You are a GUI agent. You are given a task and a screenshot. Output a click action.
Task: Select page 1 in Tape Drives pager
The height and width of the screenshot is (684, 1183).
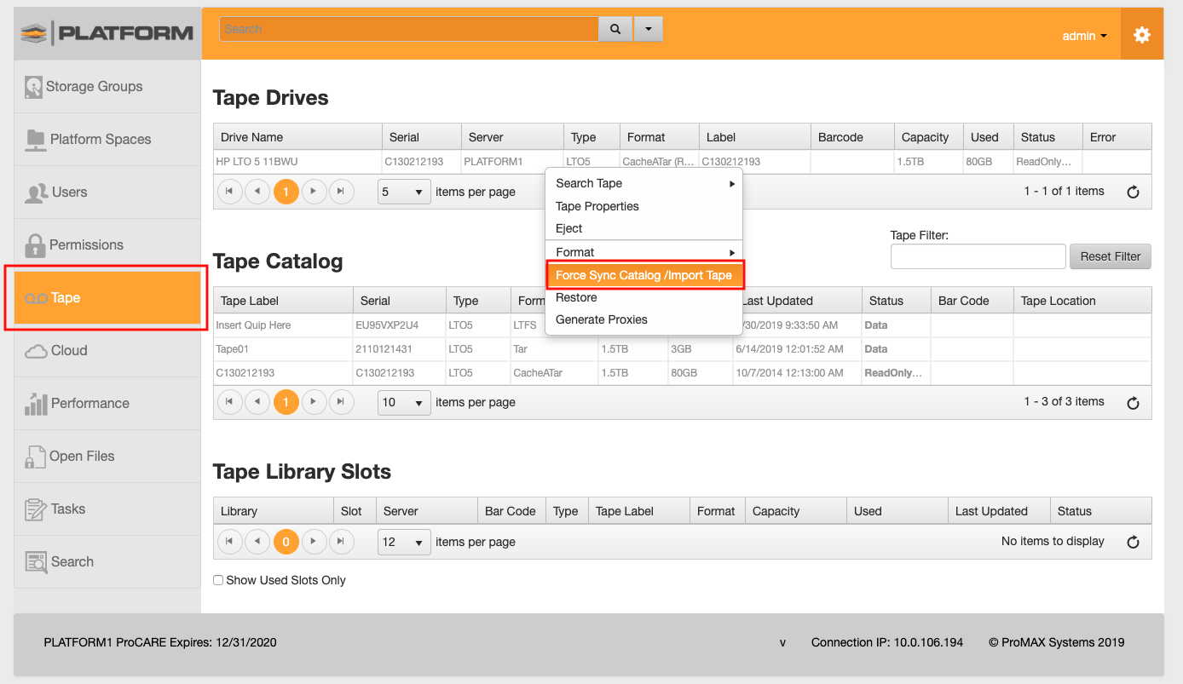click(x=286, y=192)
